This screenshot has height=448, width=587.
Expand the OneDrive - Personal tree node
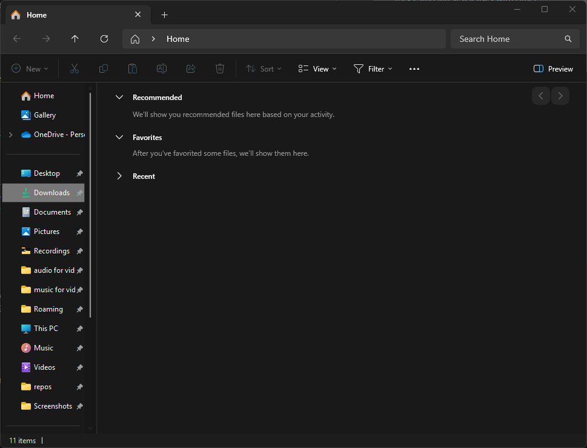[x=11, y=135]
